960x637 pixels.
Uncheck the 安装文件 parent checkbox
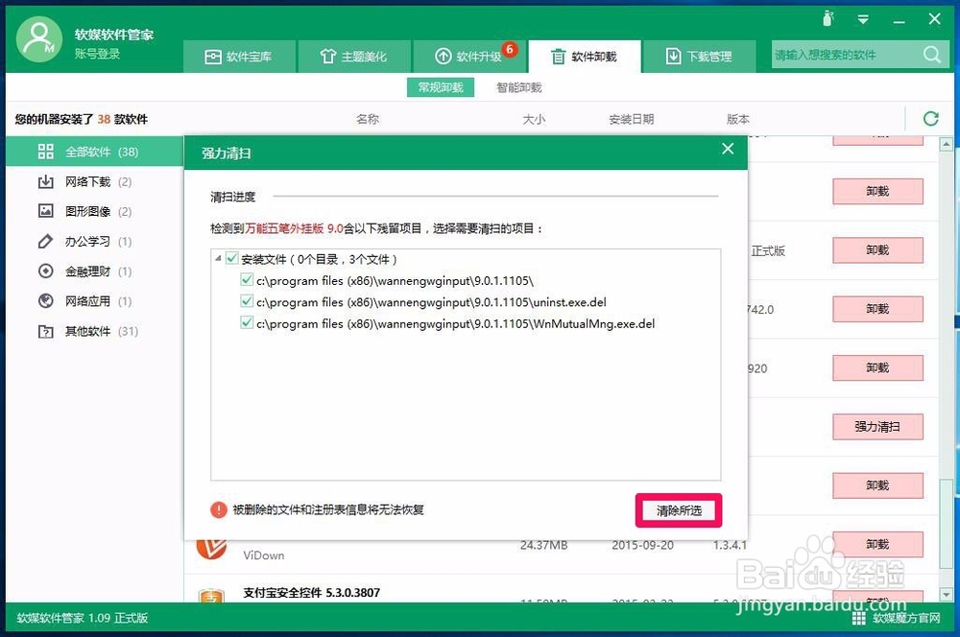tap(231, 258)
